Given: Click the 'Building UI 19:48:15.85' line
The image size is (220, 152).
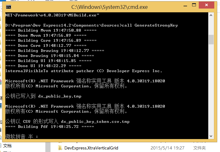Looking at the screenshot, I should 49,61.
